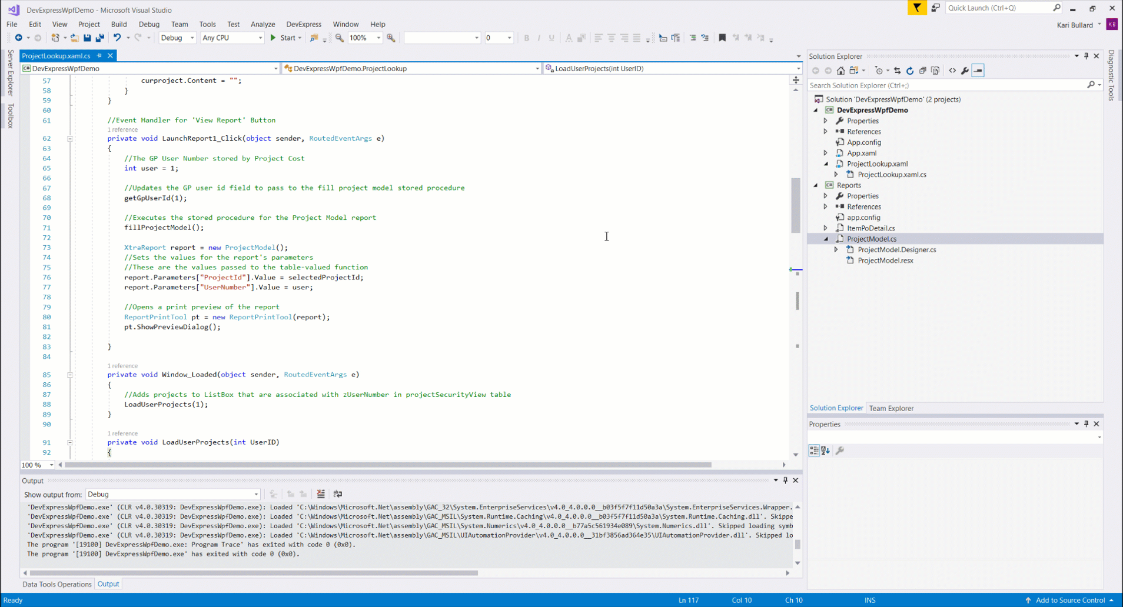Click Categorized icon in Properties panel
Screen dimensions: 1123x607
pyautogui.click(x=814, y=451)
